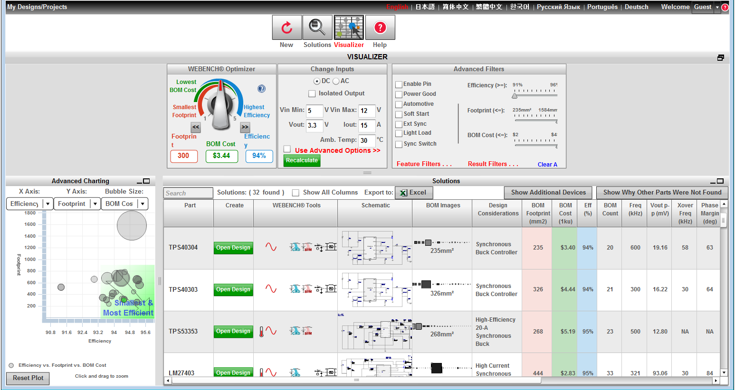Select the AC radio button
735x390 pixels.
(x=336, y=81)
